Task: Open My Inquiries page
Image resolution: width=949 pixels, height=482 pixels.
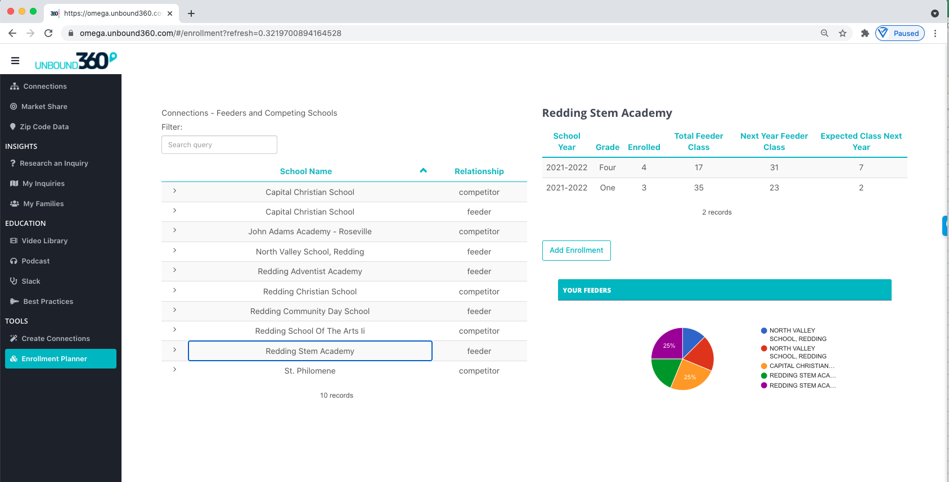Action: (x=44, y=184)
